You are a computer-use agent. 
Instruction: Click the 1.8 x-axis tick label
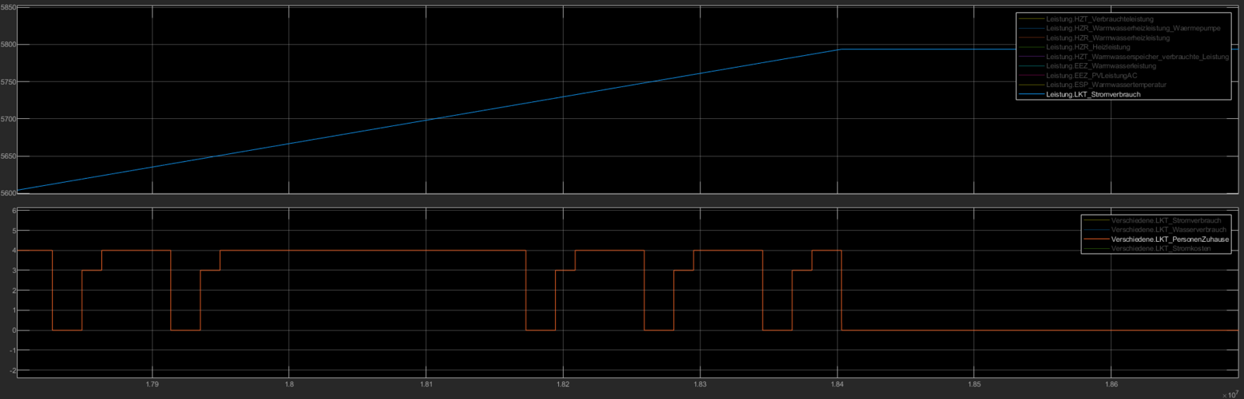289,384
